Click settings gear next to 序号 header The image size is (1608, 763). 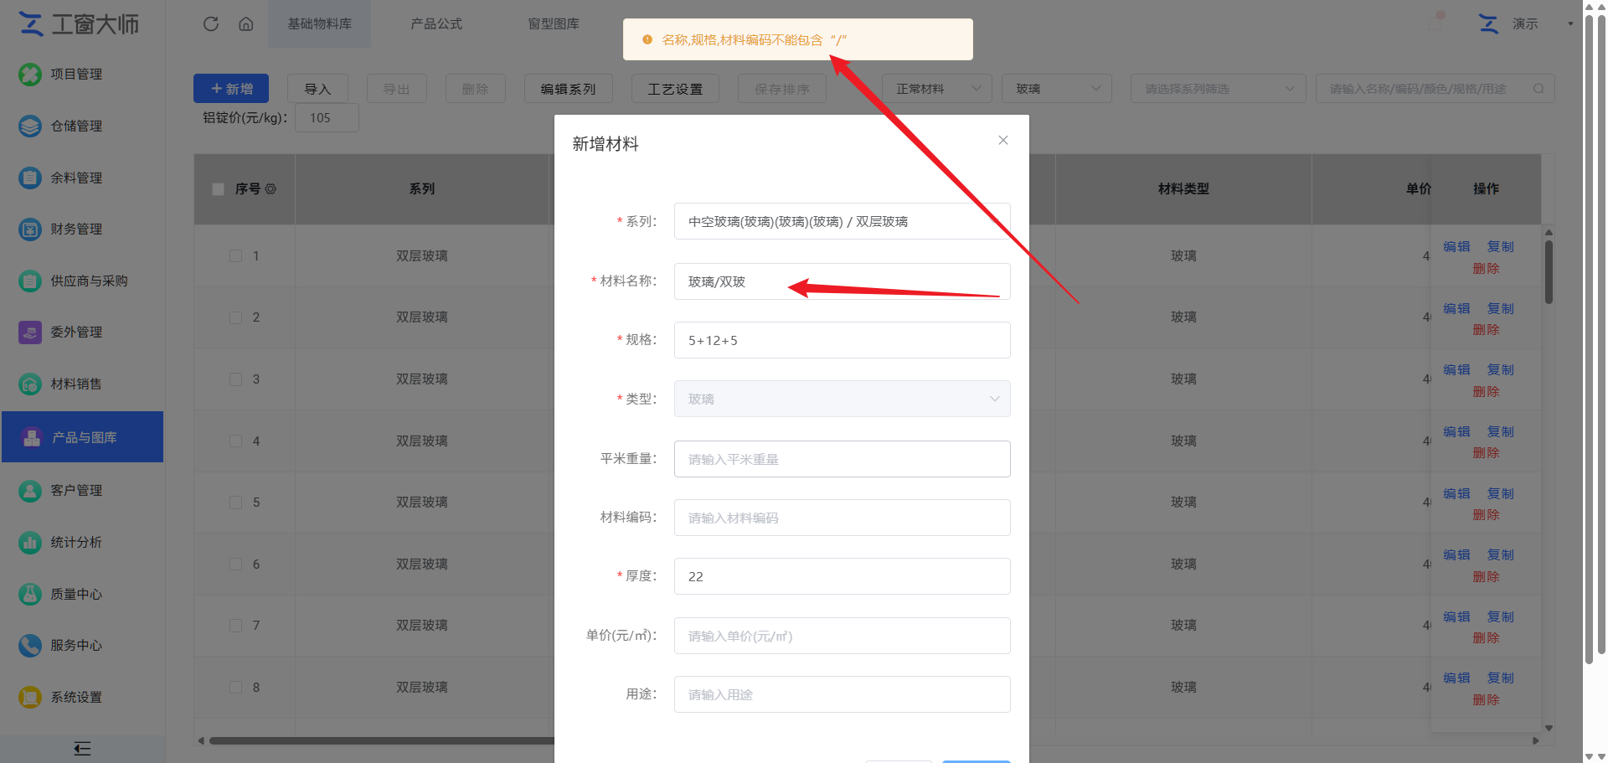coord(271,189)
